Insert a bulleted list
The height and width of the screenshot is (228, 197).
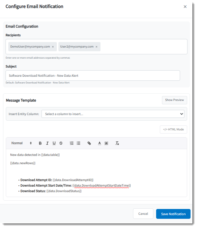[78, 143]
